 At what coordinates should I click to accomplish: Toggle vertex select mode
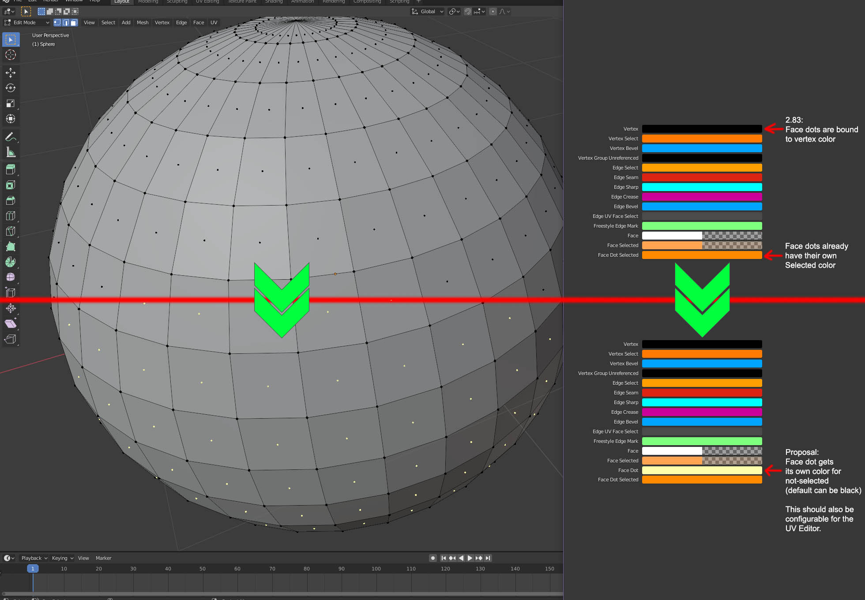[57, 22]
